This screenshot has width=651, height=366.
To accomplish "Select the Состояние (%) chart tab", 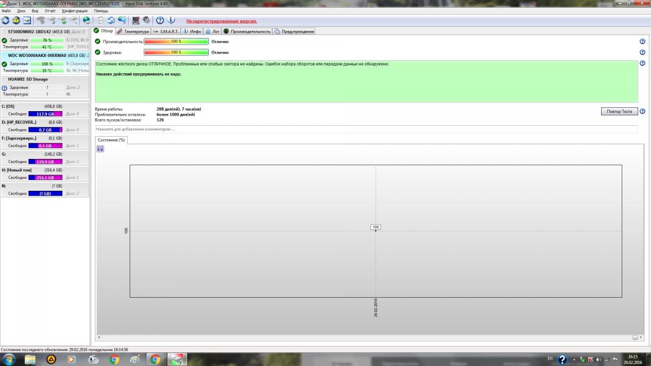I will point(111,140).
